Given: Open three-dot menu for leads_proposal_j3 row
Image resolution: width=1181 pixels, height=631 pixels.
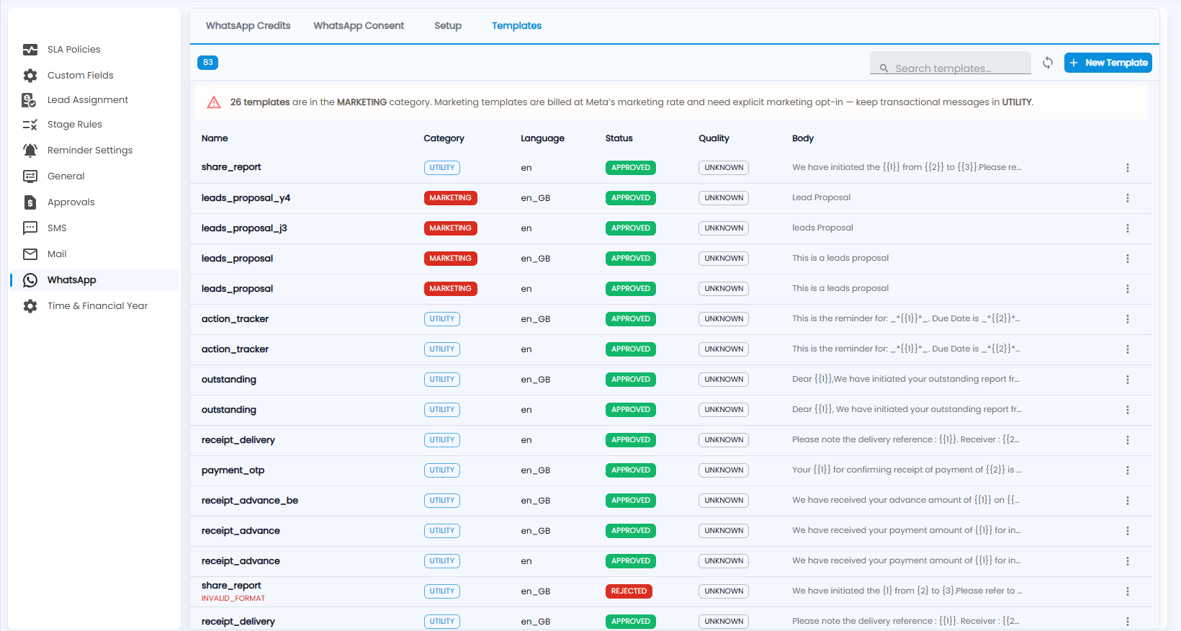Looking at the screenshot, I should point(1128,228).
